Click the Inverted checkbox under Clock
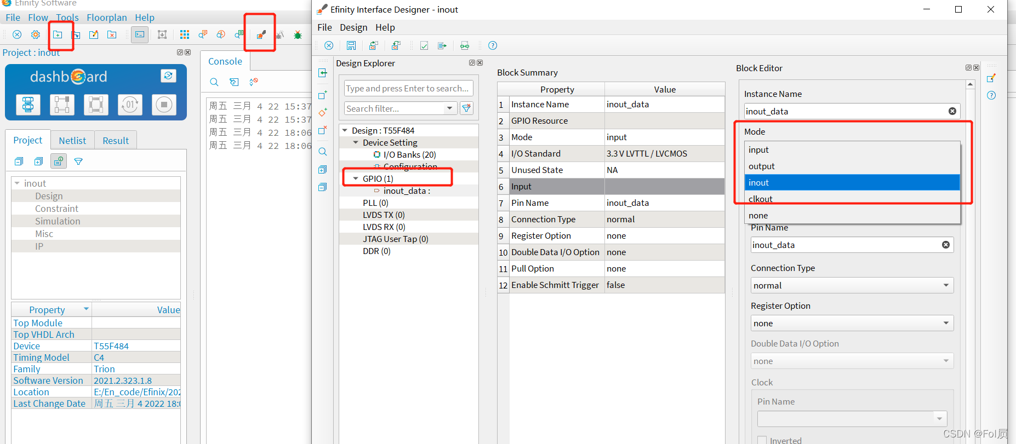The image size is (1016, 444). [x=762, y=440]
